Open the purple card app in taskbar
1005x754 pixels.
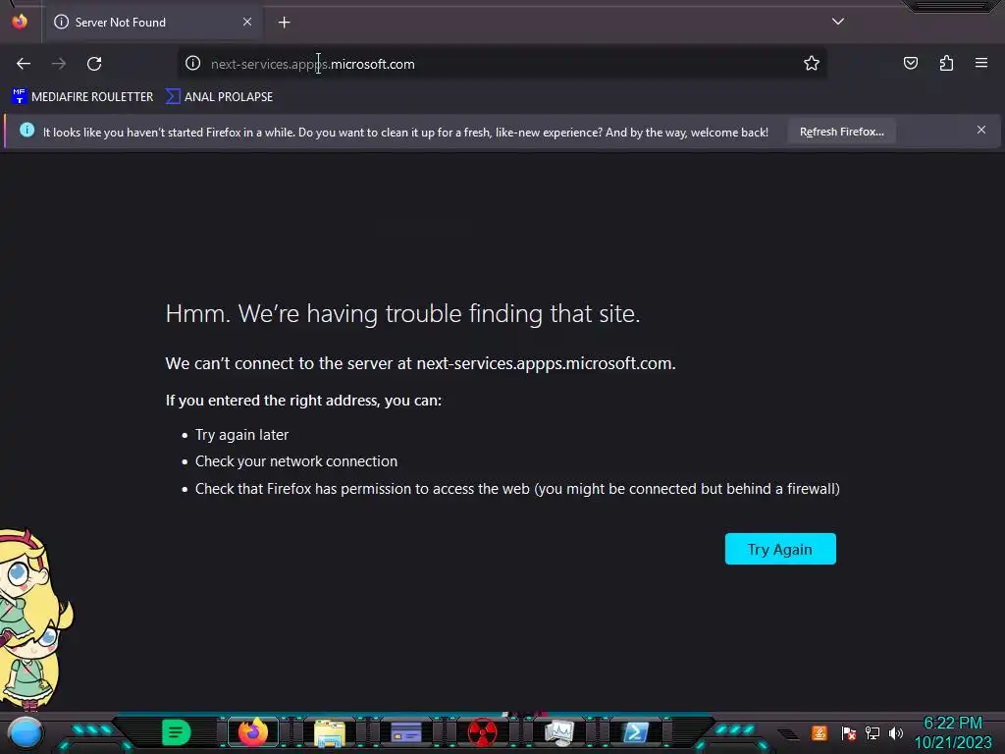(405, 732)
